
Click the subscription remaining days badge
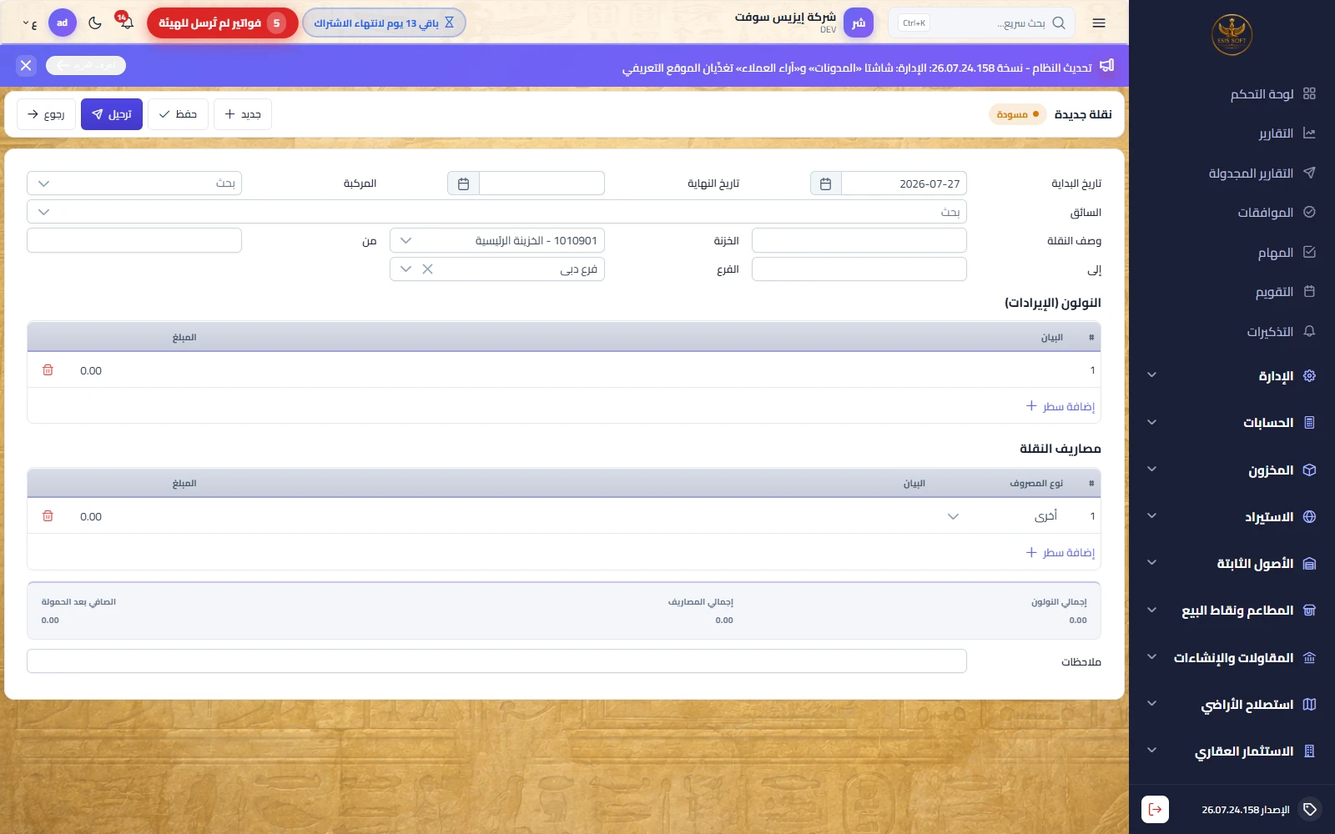point(384,23)
